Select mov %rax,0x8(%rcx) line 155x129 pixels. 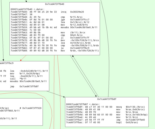(106, 109)
